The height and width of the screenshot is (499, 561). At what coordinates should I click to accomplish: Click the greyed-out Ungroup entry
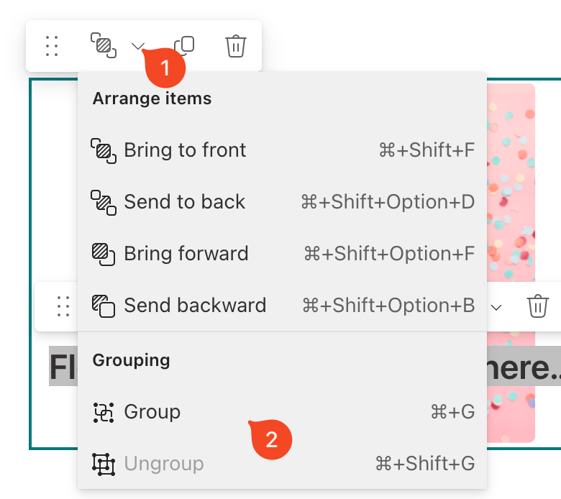click(164, 464)
